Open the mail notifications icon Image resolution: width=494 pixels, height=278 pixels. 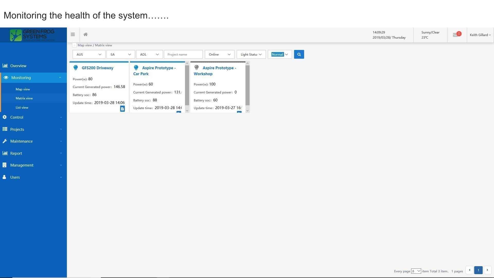click(x=456, y=34)
